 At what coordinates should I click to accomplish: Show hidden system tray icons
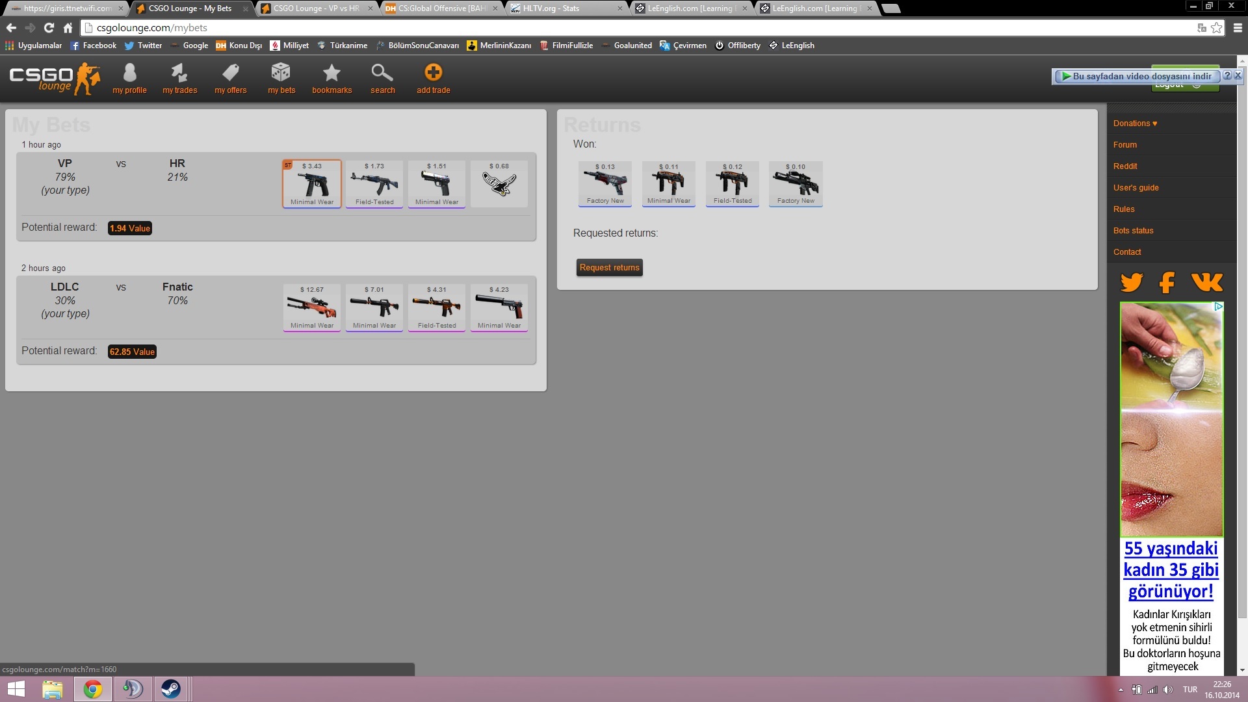(1121, 690)
